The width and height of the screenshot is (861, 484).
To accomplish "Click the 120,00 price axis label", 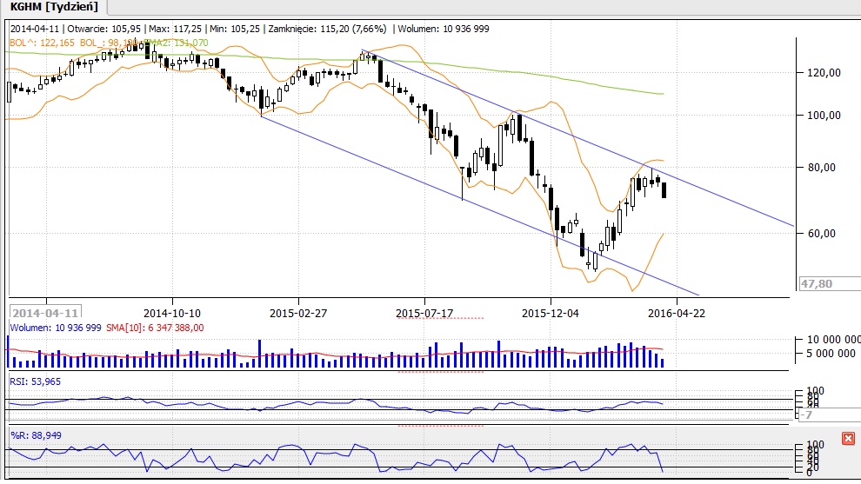I will 824,72.
